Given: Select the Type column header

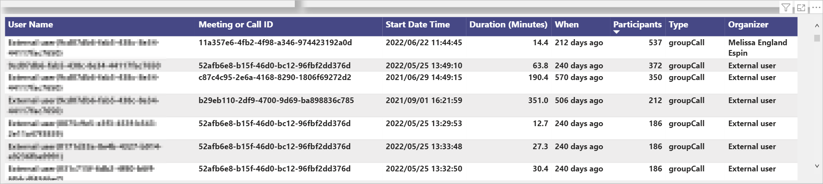Looking at the screenshot, I should click(x=678, y=25).
